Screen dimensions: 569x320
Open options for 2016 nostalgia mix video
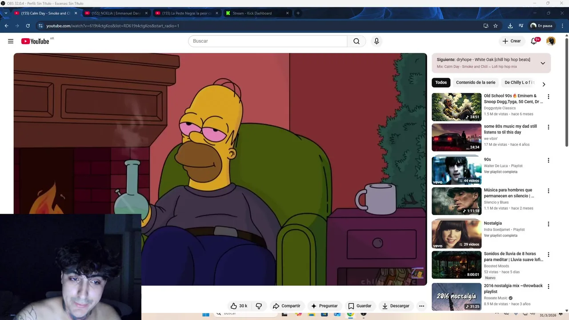[x=548, y=287]
